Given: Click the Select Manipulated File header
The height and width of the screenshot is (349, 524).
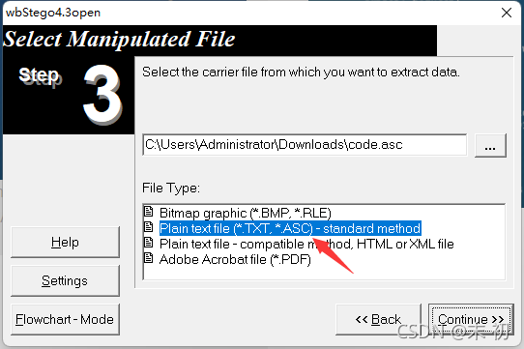Looking at the screenshot, I should click(x=119, y=40).
